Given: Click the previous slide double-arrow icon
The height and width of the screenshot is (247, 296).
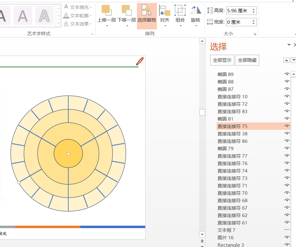Looking at the screenshot, I should point(202,241).
